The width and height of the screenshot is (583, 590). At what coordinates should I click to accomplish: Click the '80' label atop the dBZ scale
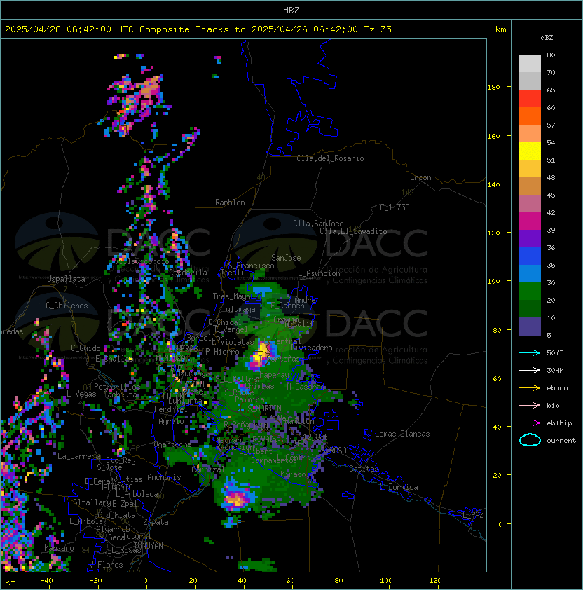tap(551, 55)
